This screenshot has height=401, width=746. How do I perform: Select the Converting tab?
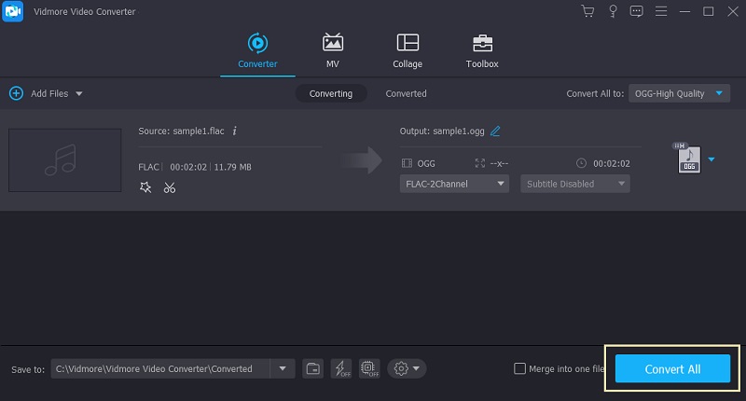(x=331, y=93)
